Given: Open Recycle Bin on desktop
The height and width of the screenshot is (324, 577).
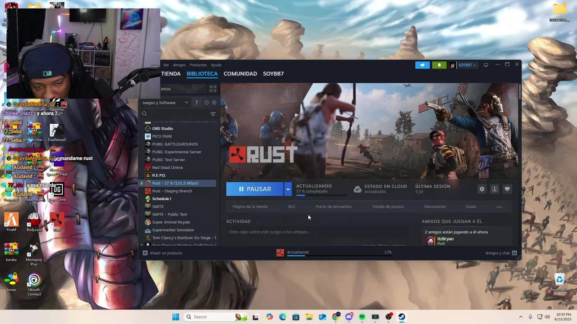Looking at the screenshot, I should [x=559, y=283].
